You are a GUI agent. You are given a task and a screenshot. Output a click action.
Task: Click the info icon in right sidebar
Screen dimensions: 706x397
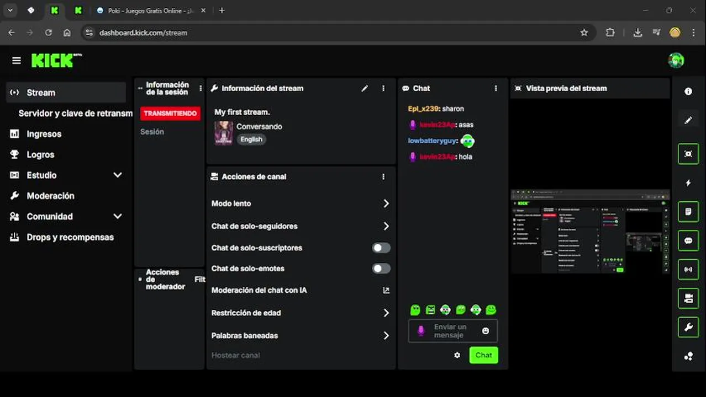[688, 92]
